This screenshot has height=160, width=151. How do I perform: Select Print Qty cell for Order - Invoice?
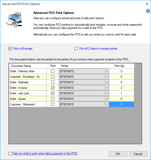tap(121, 88)
